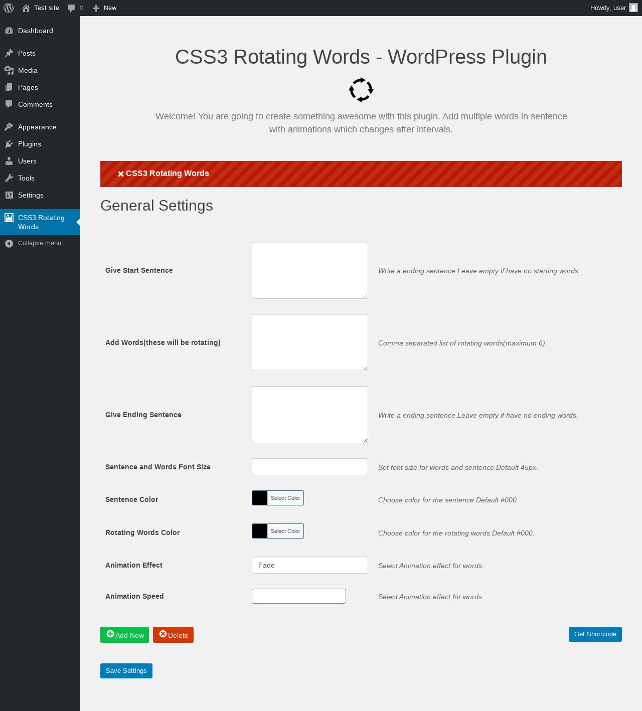Click the Save Settings button
Image resolution: width=642 pixels, height=711 pixels.
[126, 671]
